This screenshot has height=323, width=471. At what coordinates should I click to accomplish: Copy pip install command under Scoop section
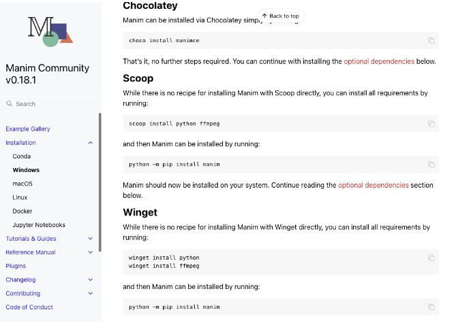(431, 164)
